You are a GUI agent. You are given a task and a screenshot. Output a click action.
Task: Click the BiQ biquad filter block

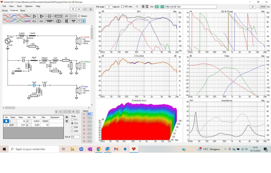tap(34, 21)
